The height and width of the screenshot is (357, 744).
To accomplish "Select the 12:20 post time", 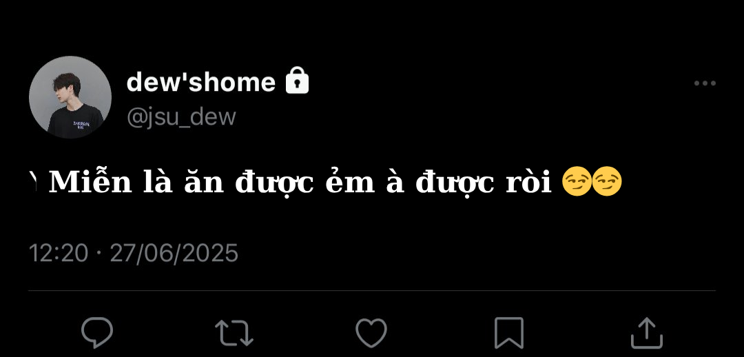I will (59, 253).
